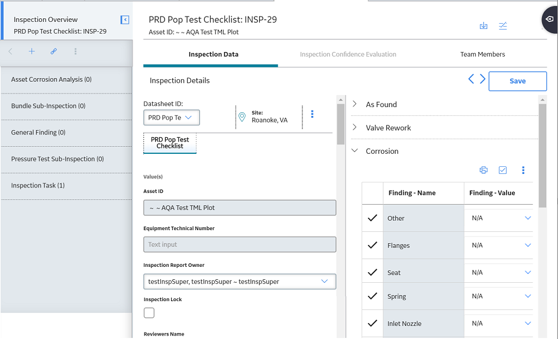Go to previous inspection with left arrow
Viewport: 558px width, 339px height.
tap(471, 79)
